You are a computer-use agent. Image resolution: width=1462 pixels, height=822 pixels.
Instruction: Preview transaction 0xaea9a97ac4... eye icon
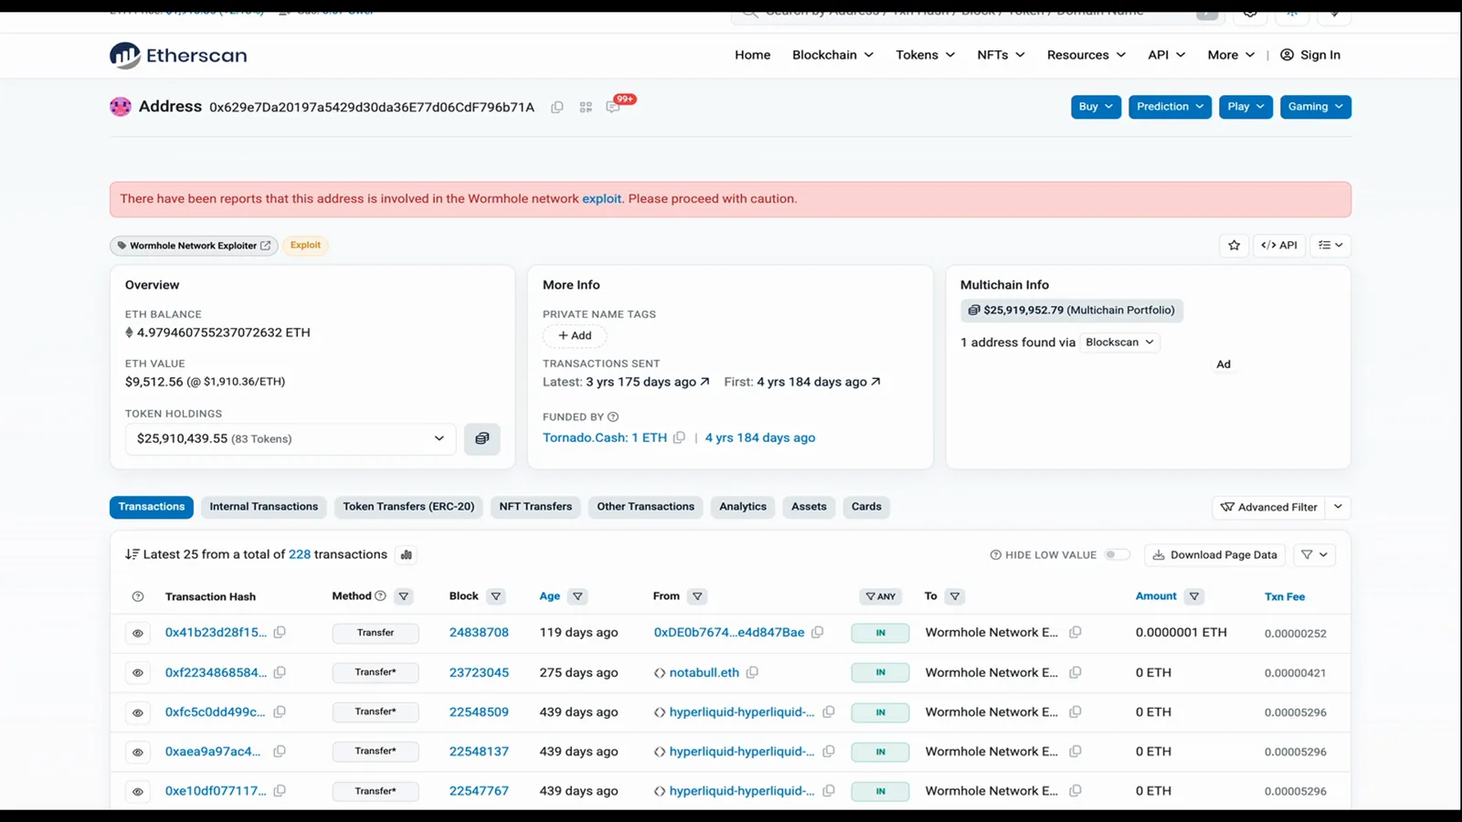pos(138,752)
